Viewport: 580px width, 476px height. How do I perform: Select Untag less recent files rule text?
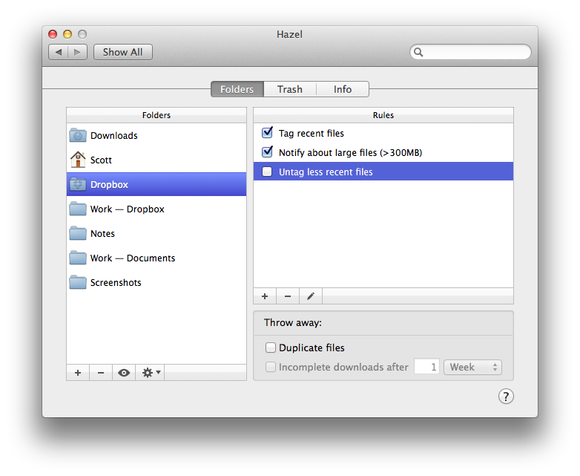(326, 172)
